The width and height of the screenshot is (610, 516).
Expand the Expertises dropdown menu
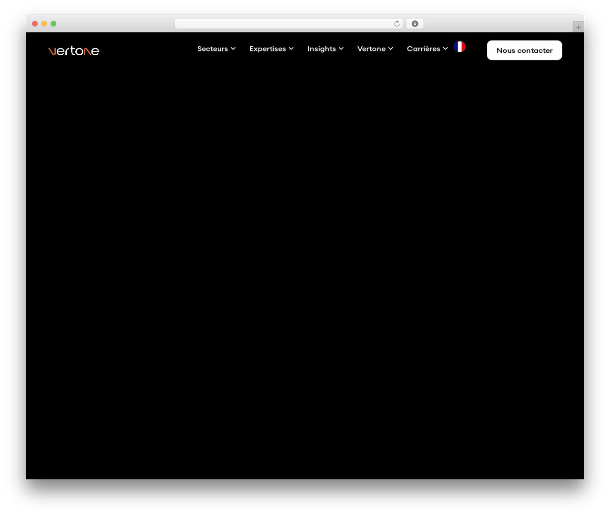pyautogui.click(x=271, y=49)
